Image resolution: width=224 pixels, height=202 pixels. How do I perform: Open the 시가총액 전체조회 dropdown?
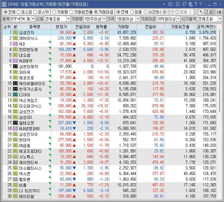[x=220, y=19]
